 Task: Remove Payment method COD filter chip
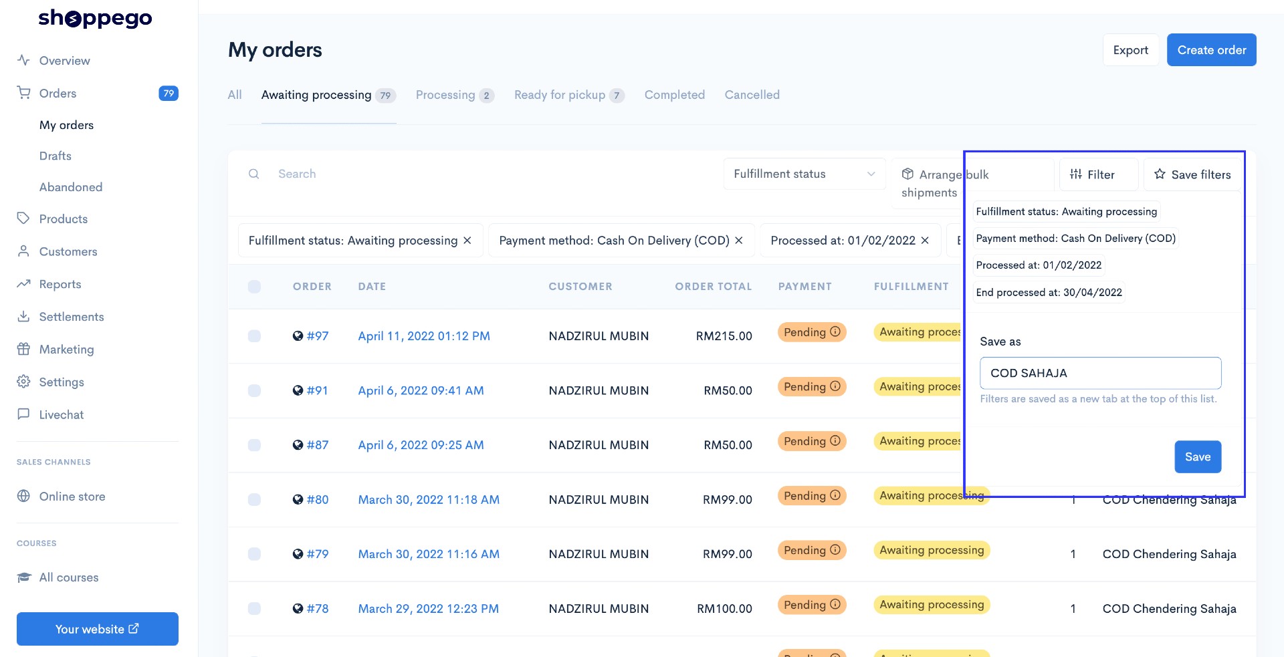pos(739,240)
